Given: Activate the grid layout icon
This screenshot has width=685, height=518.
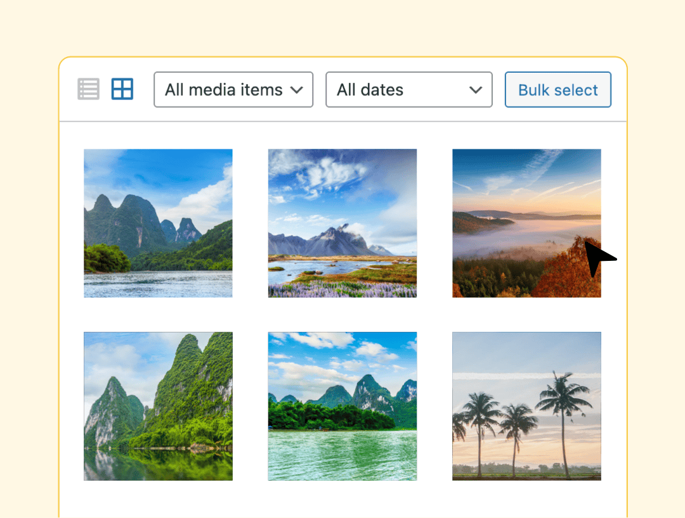Looking at the screenshot, I should tap(122, 89).
